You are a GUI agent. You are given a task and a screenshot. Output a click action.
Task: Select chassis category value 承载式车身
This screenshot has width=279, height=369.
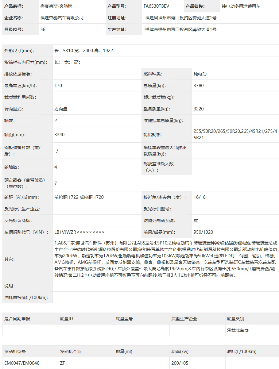(238, 330)
